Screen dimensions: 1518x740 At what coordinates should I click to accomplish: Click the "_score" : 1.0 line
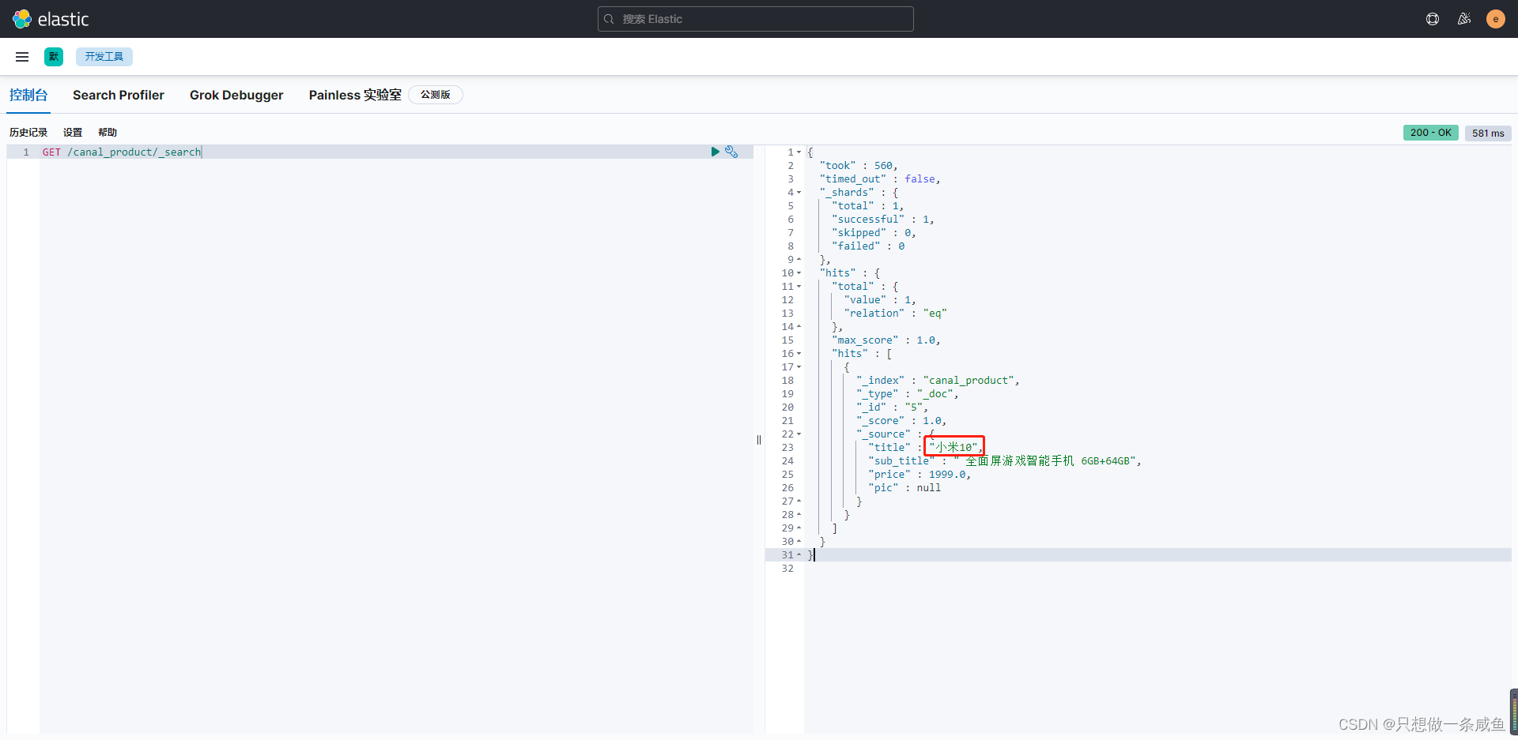[901, 421]
